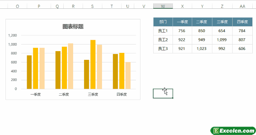Click the 一季度 table header cell

tap(182, 22)
